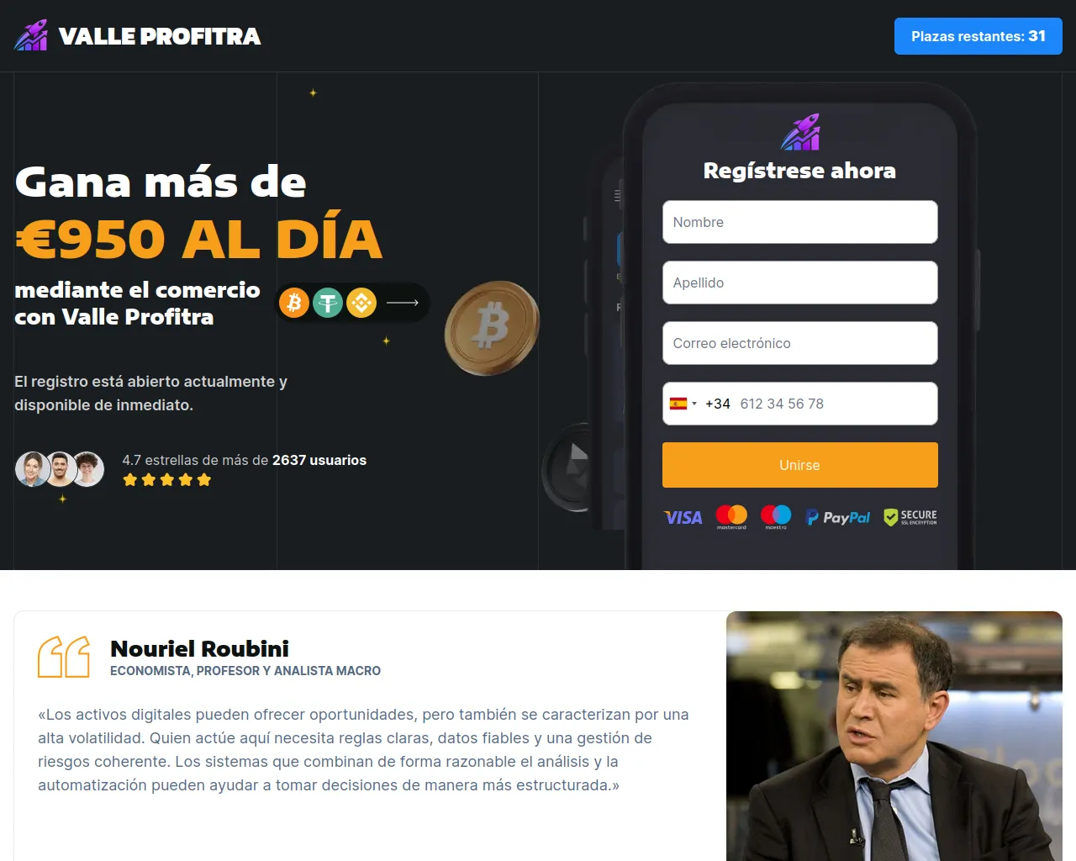
Task: Click the orange Unirse button
Action: coord(800,465)
